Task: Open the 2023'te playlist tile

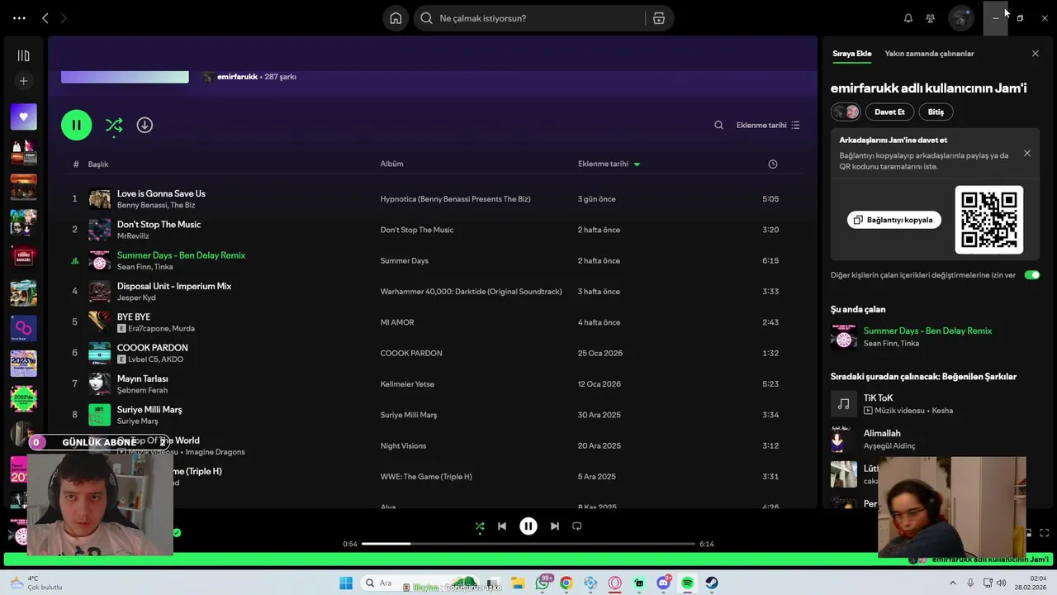Action: [23, 364]
